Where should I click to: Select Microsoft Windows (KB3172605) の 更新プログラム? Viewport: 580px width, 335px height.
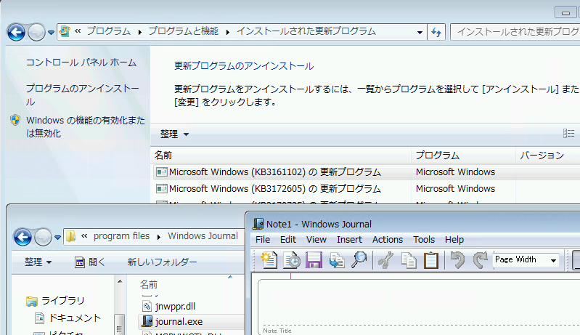click(x=275, y=189)
